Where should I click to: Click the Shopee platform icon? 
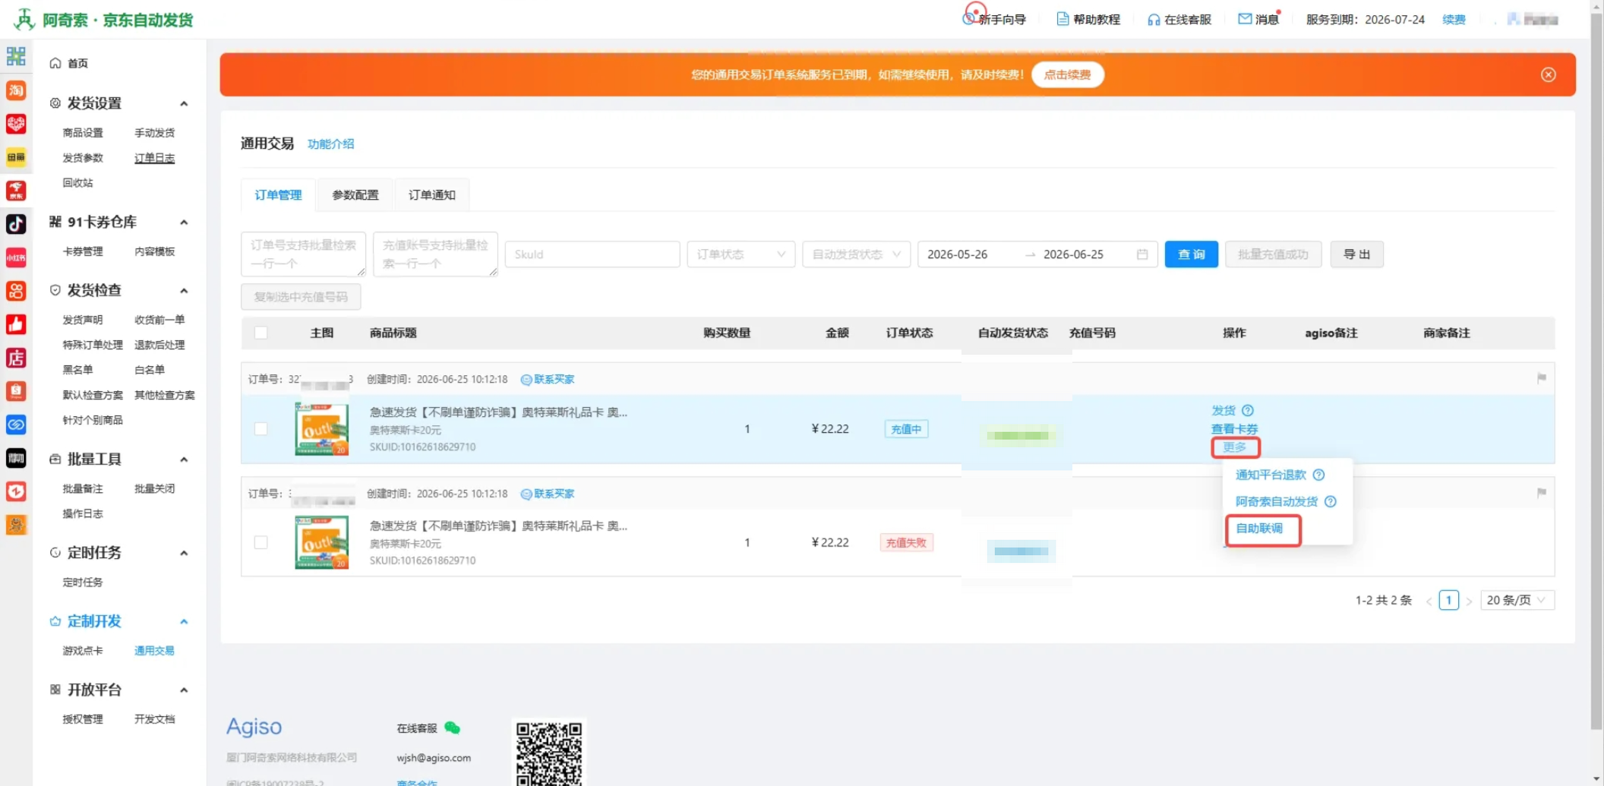tap(16, 391)
